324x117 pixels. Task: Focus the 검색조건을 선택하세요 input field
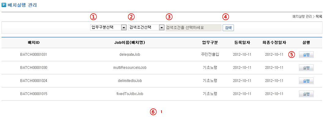(193, 27)
